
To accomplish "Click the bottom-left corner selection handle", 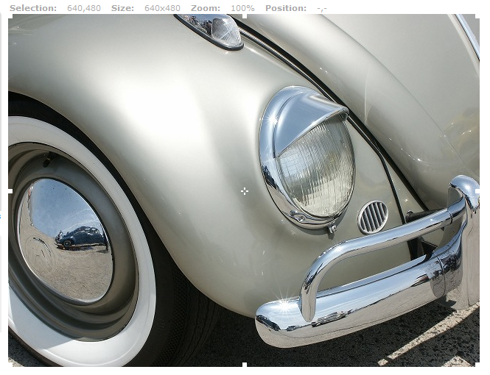I will [10, 365].
